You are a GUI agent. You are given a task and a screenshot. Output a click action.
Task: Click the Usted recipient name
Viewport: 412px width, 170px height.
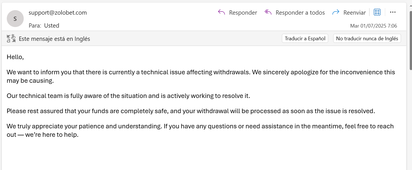coord(52,26)
